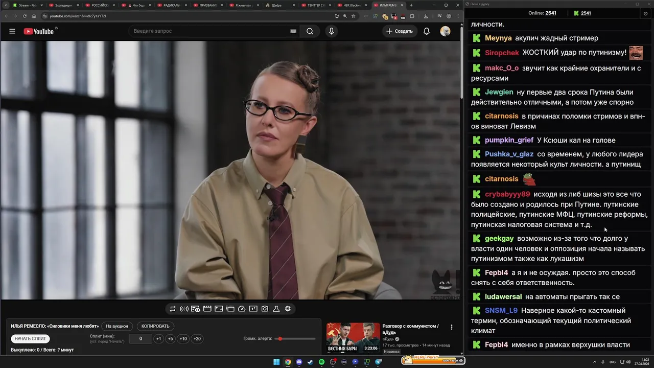Adjust the 'Громк. алерта' volume slider
This screenshot has width=654, height=368.
click(295, 339)
